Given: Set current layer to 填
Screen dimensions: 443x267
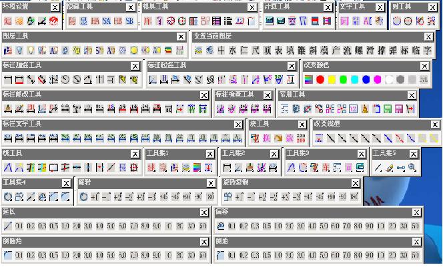Looking at the screenshot, I should click(290, 51).
